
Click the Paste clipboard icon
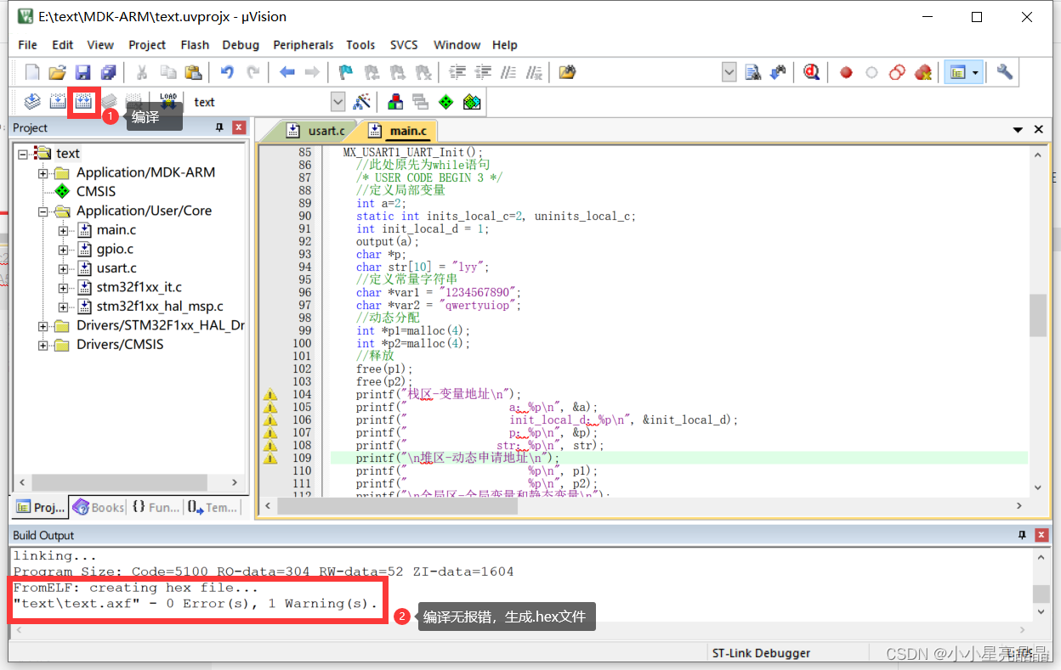(194, 73)
